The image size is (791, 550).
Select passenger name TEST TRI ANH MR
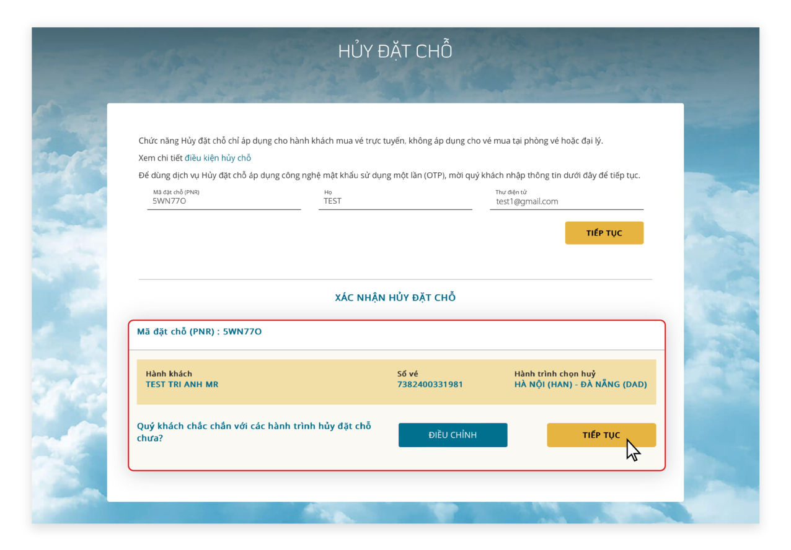182,384
